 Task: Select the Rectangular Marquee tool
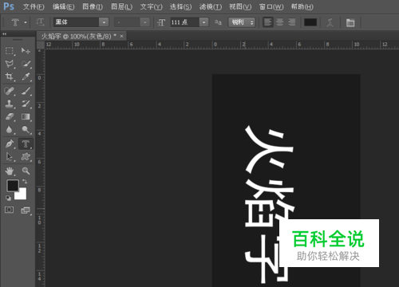click(x=10, y=50)
